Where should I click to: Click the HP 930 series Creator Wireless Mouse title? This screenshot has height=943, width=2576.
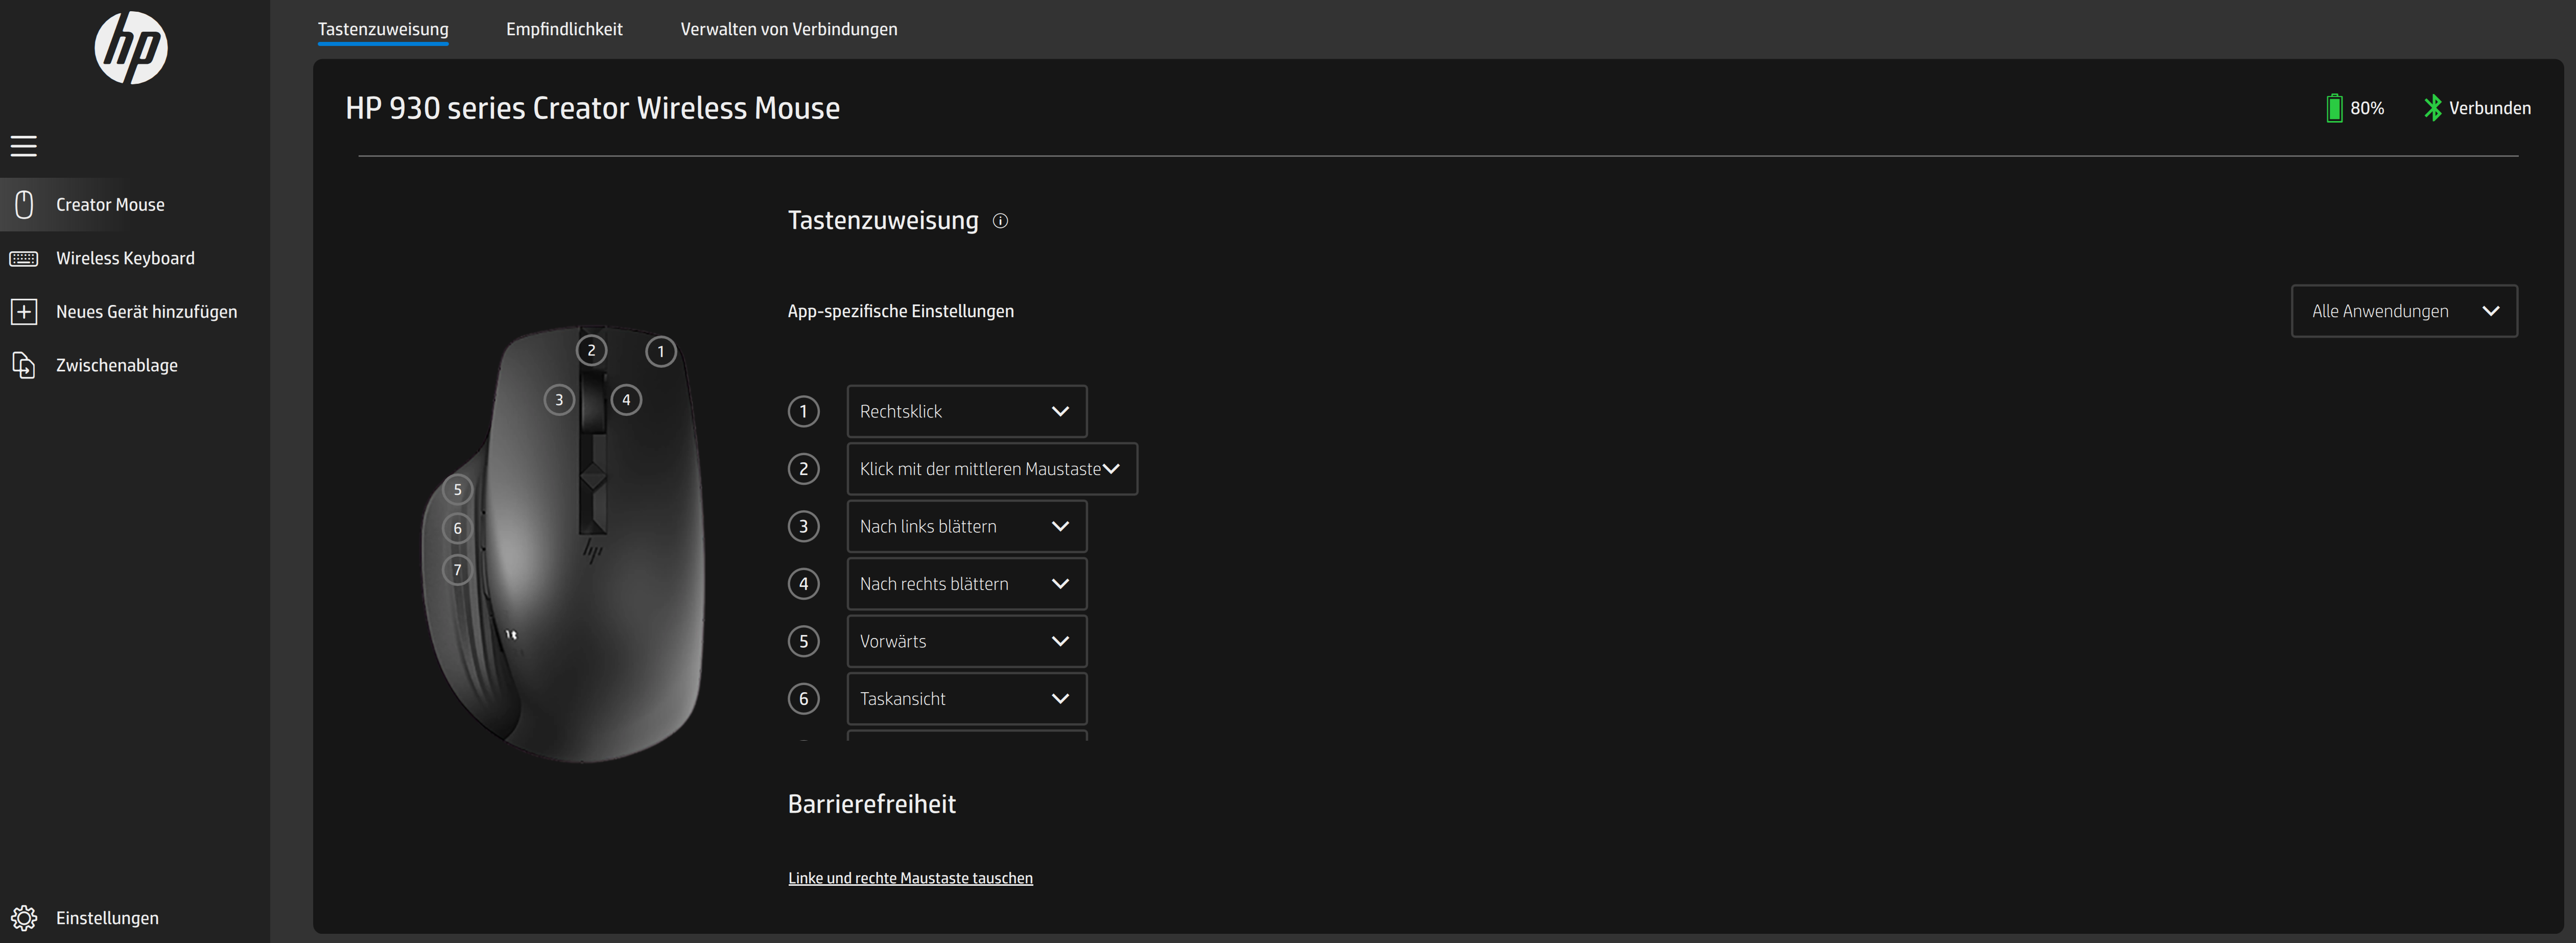click(x=592, y=108)
